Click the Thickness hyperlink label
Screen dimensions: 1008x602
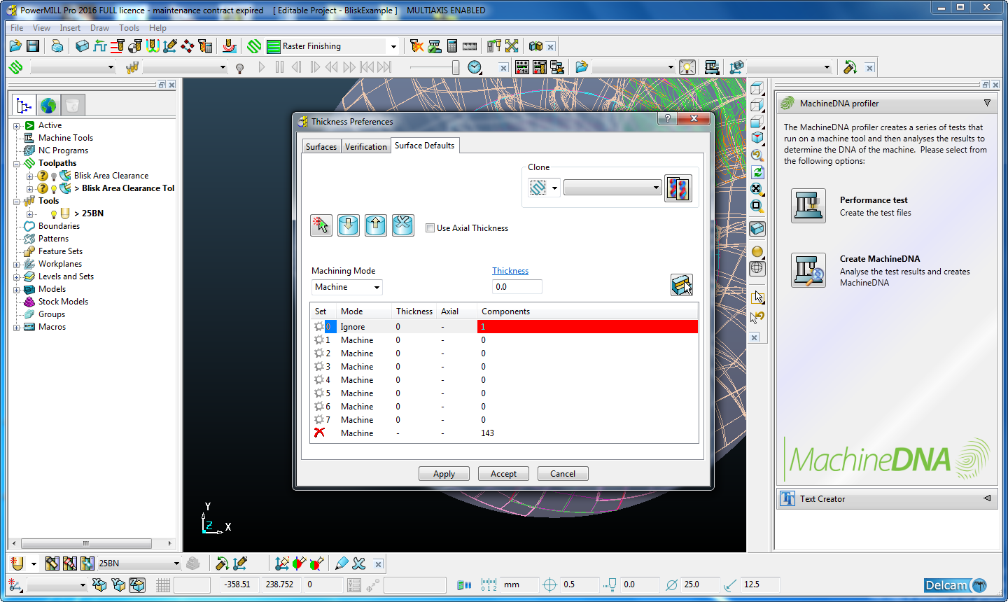[x=510, y=271]
